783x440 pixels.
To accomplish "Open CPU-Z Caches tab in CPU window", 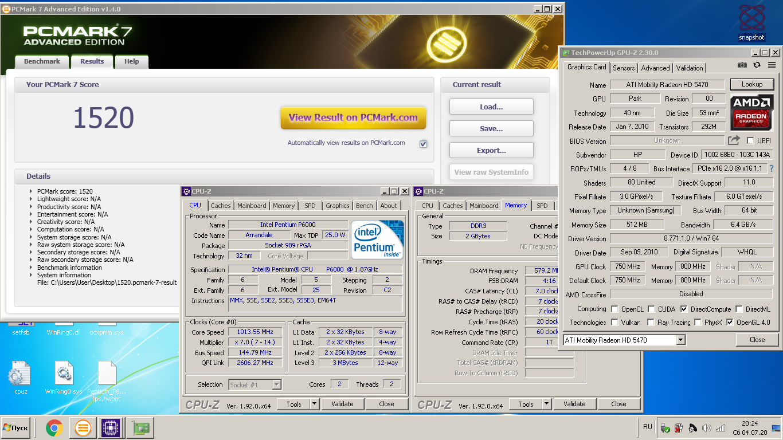I will tap(221, 206).
